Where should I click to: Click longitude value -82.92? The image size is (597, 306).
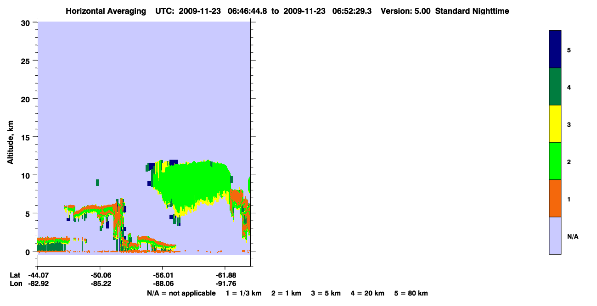(x=38, y=284)
